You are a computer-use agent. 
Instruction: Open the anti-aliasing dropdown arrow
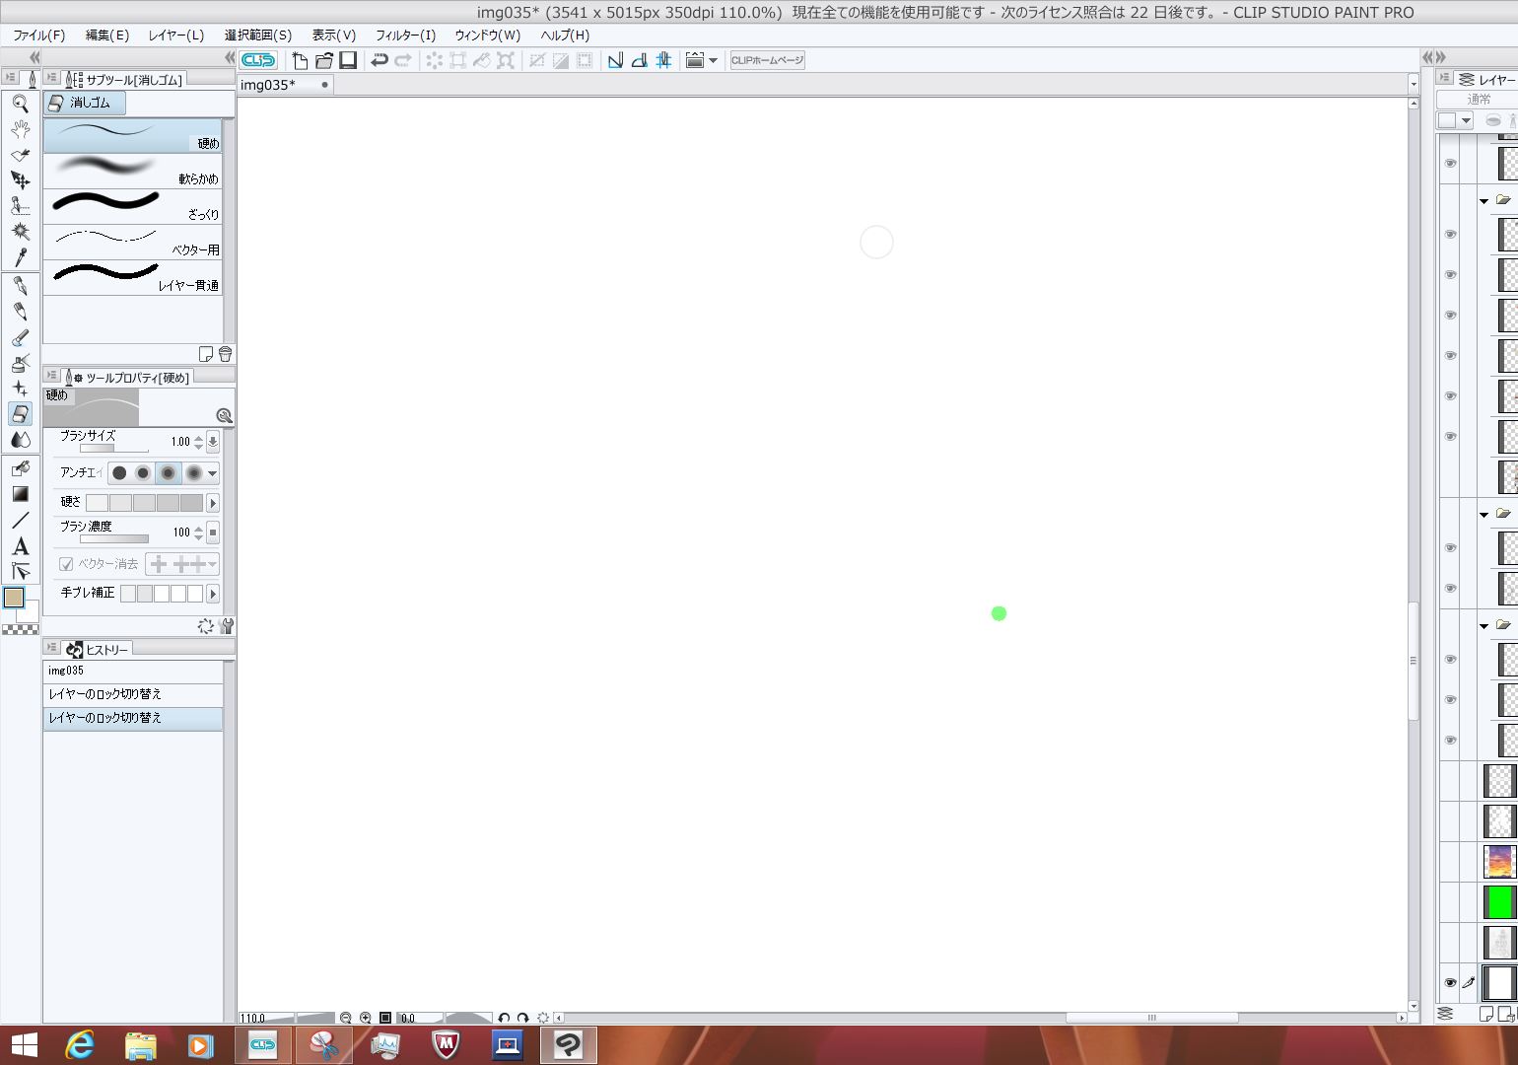212,473
